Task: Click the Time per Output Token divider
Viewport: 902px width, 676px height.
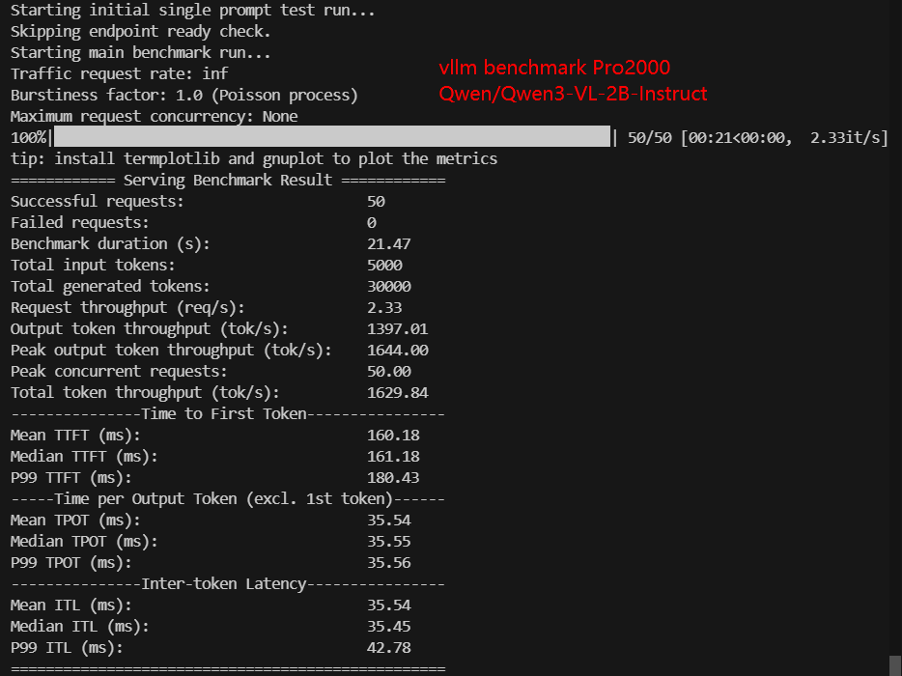Action: click(228, 499)
